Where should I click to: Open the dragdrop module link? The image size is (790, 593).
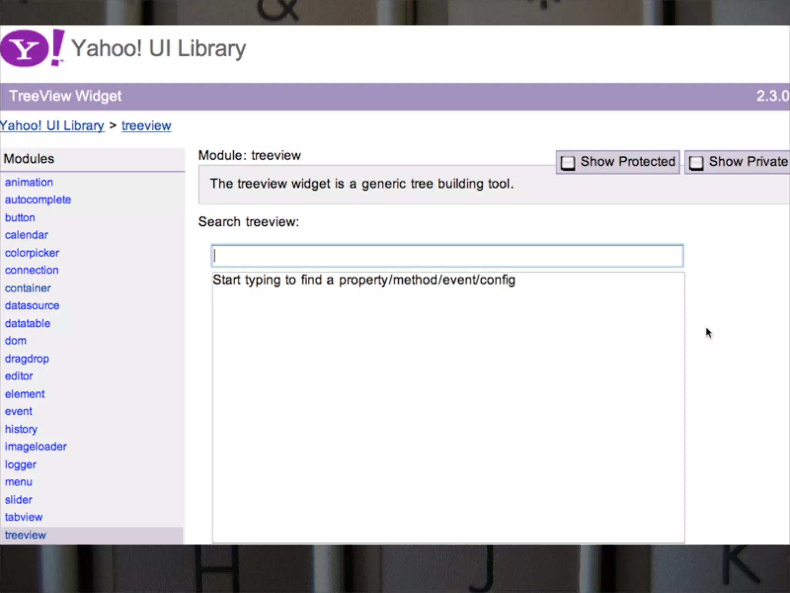tap(27, 359)
